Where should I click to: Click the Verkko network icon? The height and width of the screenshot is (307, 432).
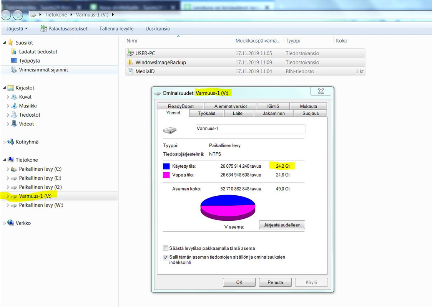[x=10, y=223]
